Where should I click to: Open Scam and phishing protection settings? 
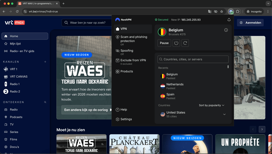pos(133,40)
